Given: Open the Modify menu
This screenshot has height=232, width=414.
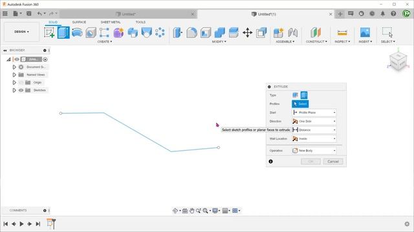Looking at the screenshot, I should point(219,41).
